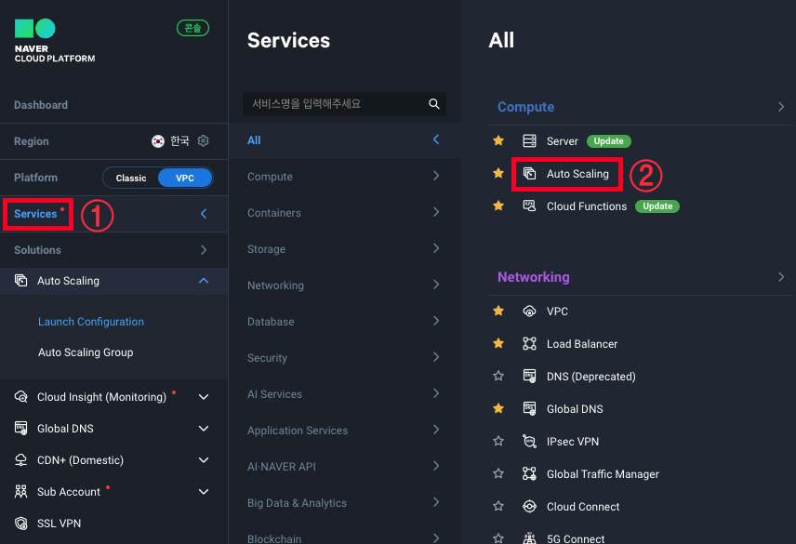796x544 pixels.
Task: Click the Global DNS icon under Networking
Action: 529,408
